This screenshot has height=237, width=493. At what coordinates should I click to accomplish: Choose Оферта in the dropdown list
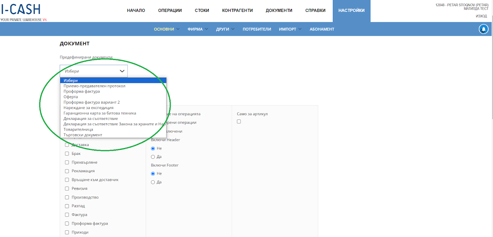tap(113, 97)
